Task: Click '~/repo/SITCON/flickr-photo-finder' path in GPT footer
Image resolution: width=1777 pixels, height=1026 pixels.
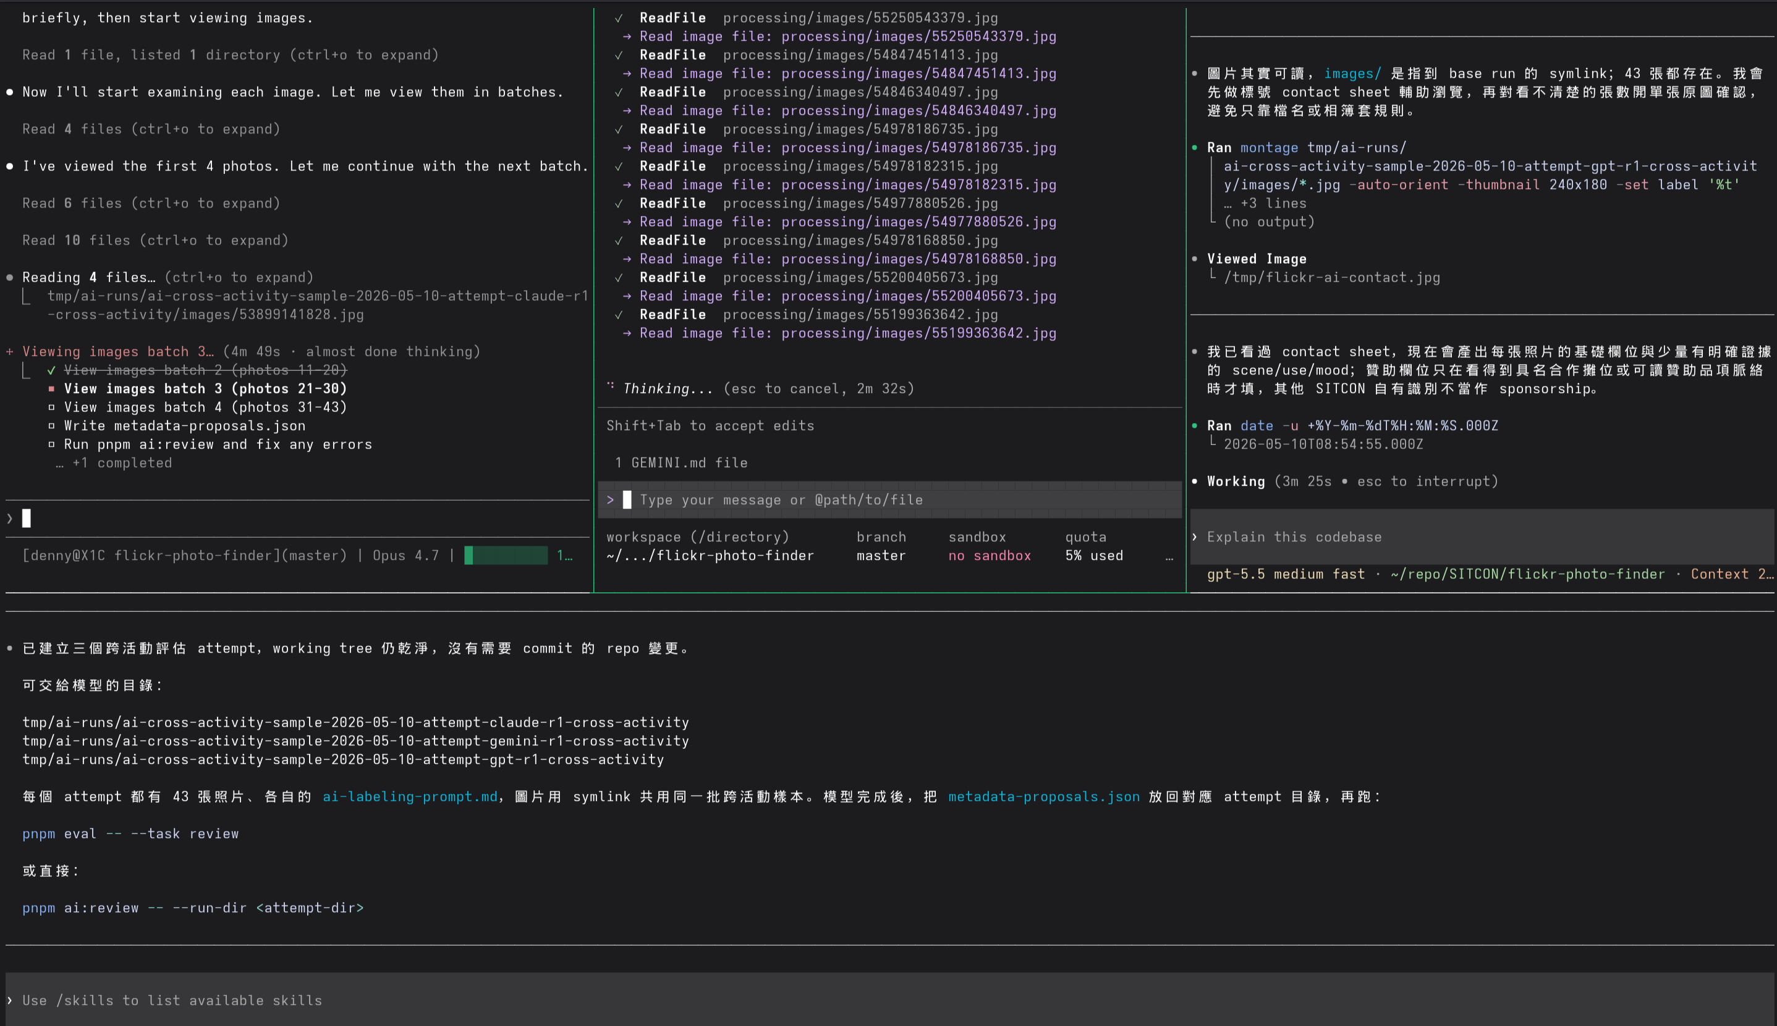Action: (1527, 574)
